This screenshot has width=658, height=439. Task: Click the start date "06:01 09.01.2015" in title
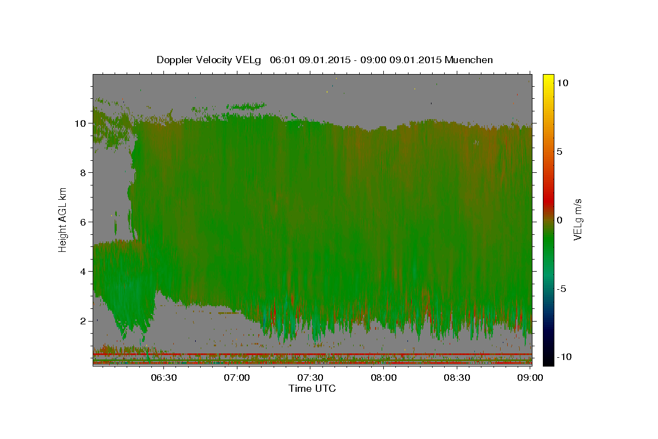click(x=309, y=60)
